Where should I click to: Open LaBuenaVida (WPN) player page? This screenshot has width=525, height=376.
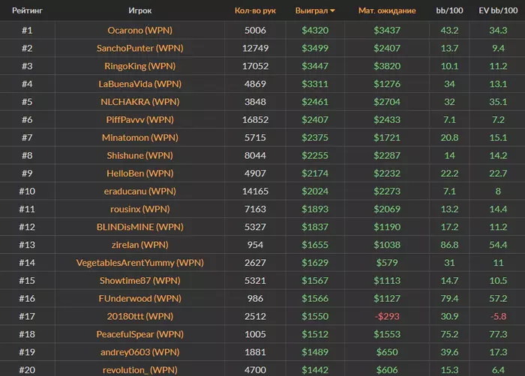(140, 84)
